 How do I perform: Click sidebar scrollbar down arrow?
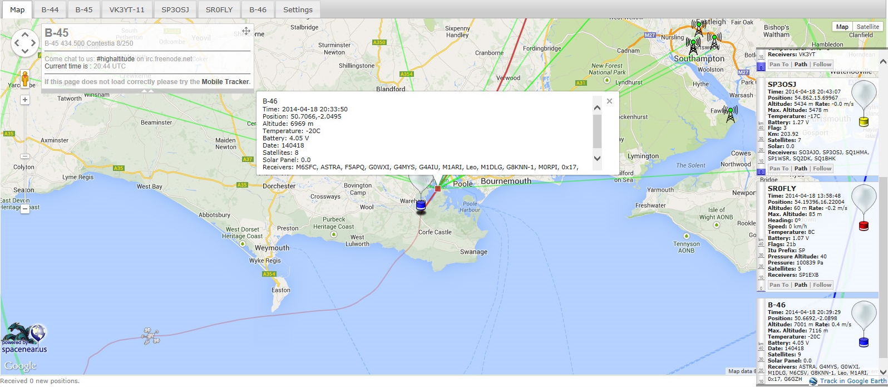[883, 371]
